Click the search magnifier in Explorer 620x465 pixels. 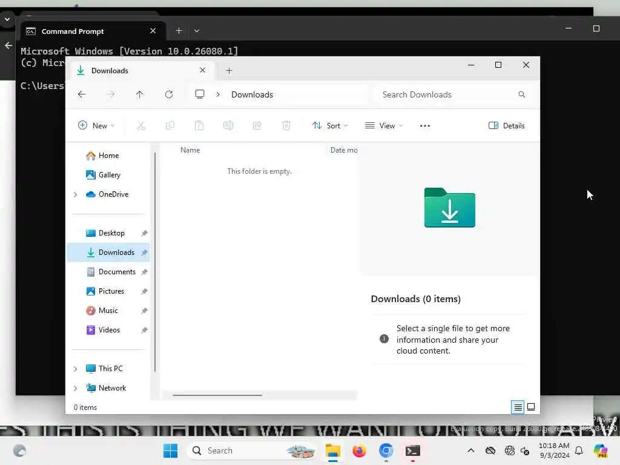pyautogui.click(x=522, y=94)
